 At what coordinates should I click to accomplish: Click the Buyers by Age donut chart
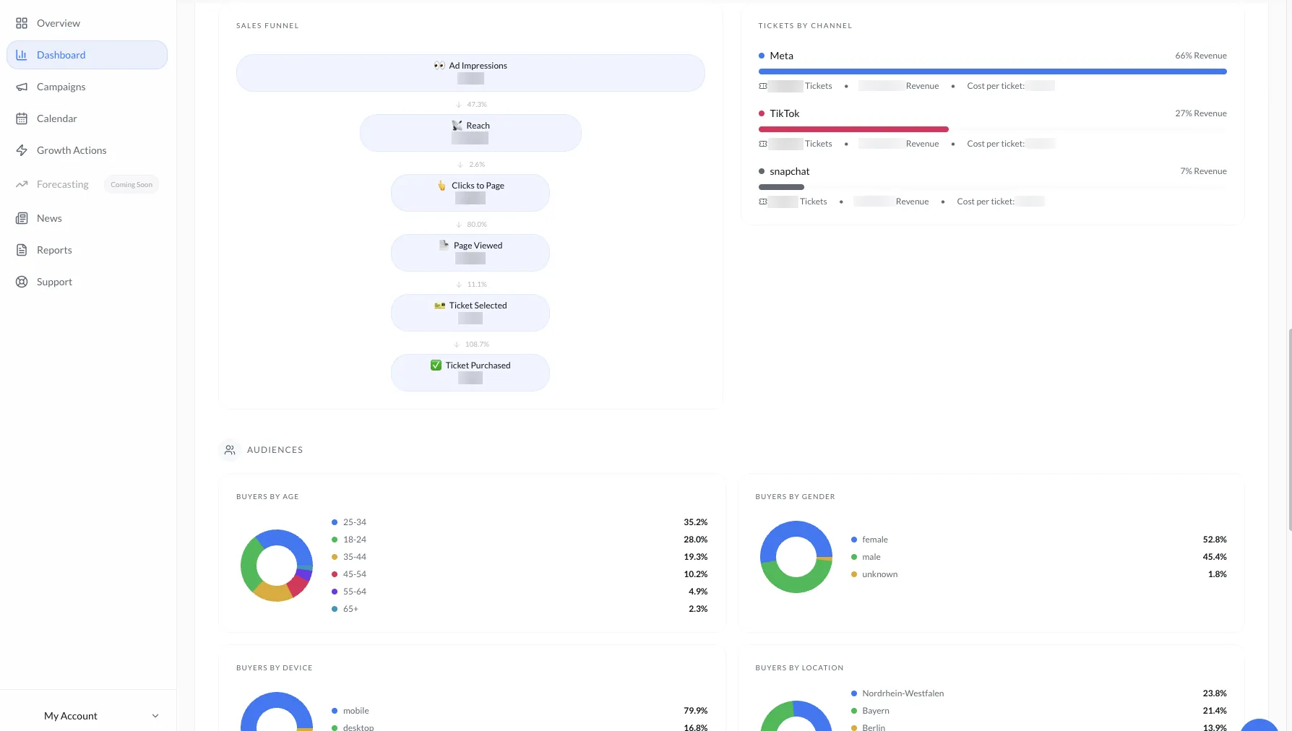pos(277,566)
